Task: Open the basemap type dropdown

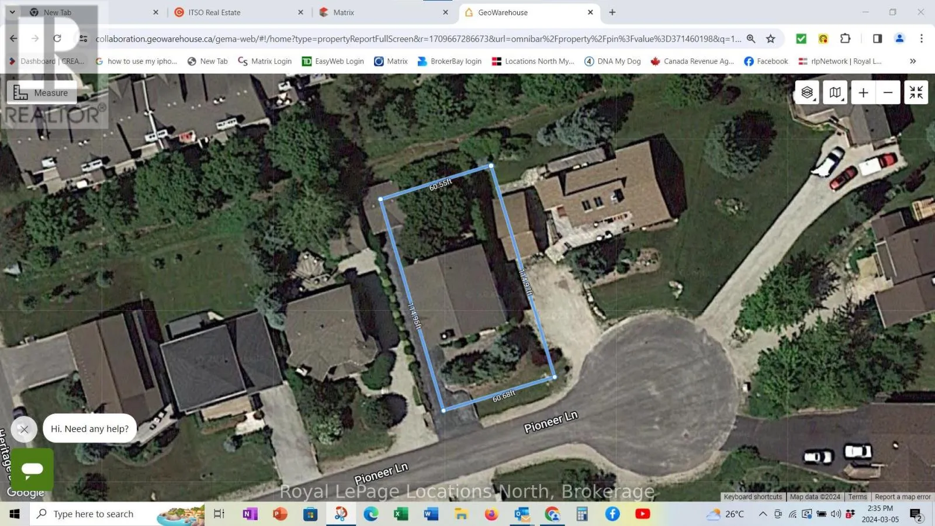Action: click(x=835, y=92)
